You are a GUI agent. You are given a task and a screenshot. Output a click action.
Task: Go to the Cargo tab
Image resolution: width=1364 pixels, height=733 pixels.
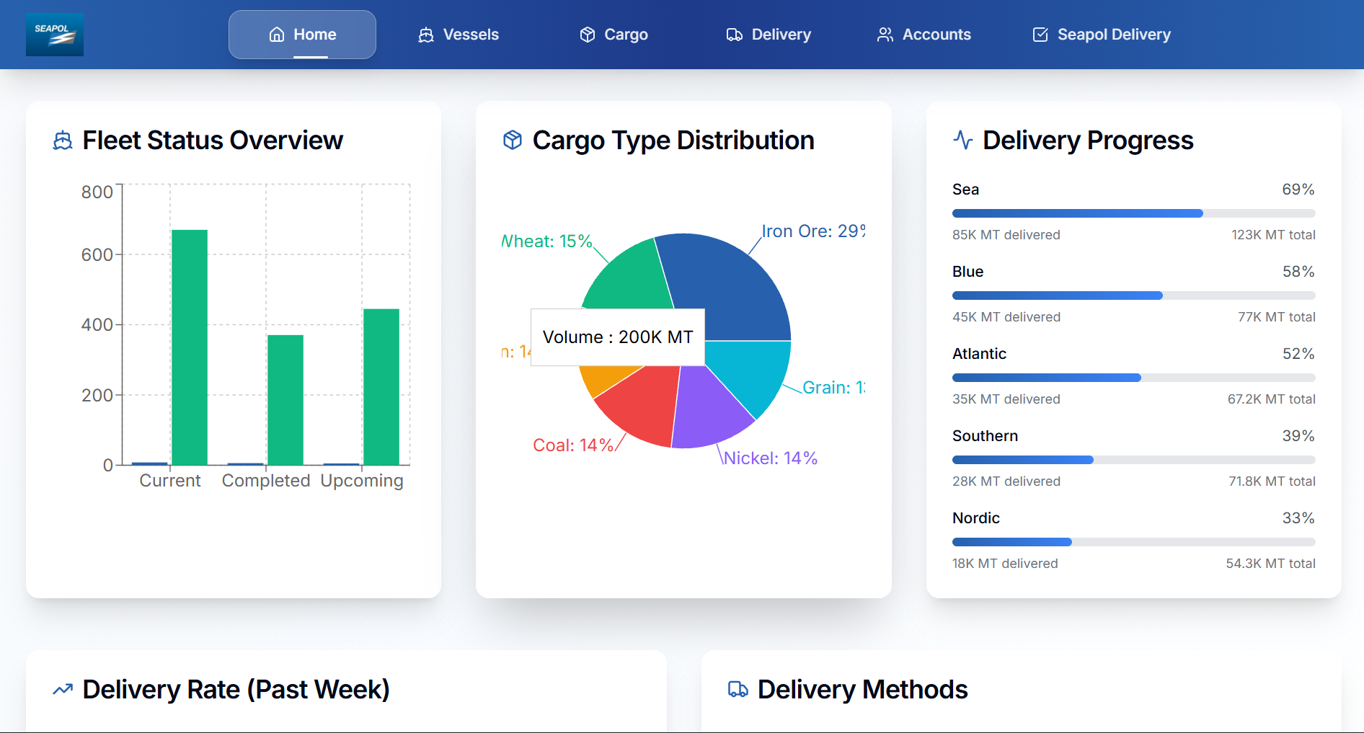[x=614, y=35]
